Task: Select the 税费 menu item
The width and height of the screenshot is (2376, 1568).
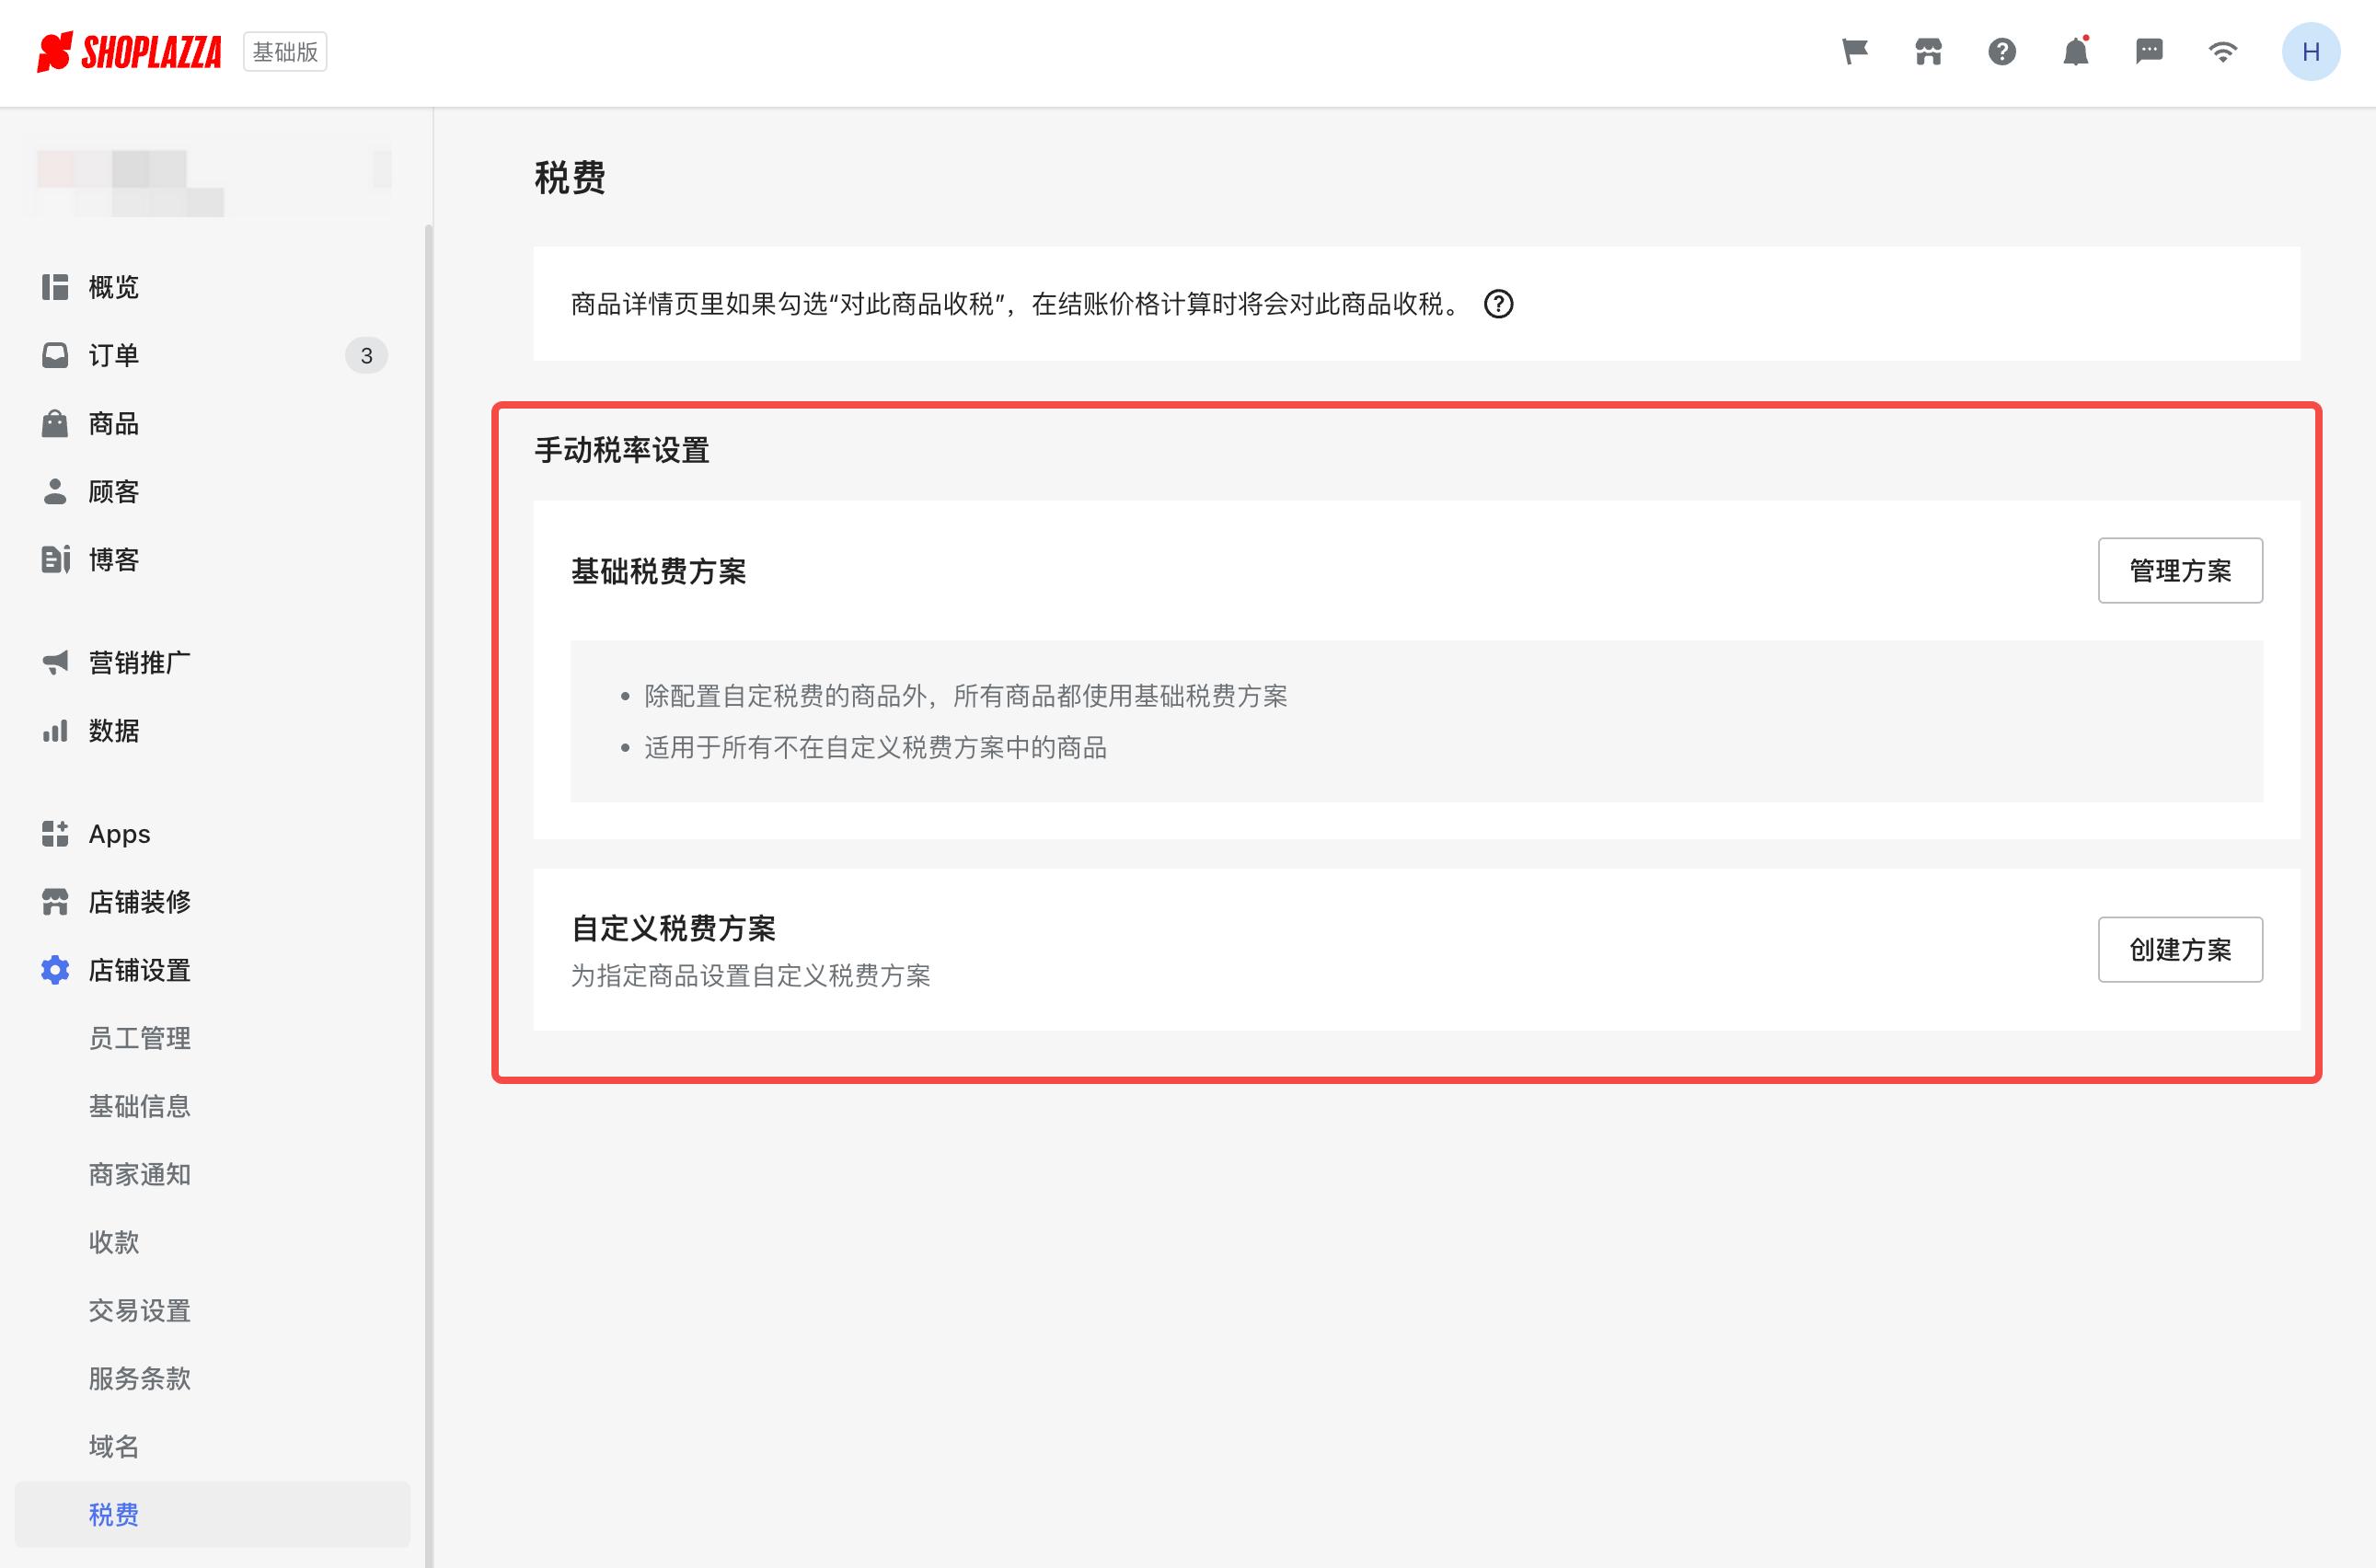Action: (x=113, y=1515)
